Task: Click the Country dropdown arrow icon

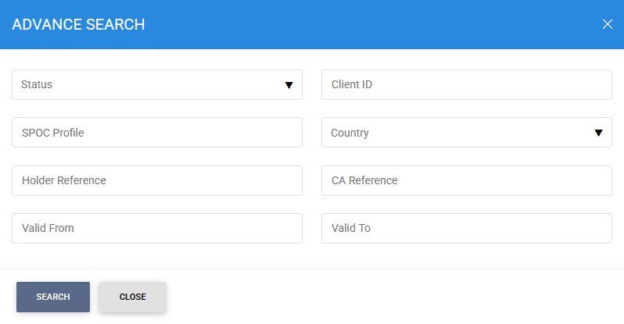Action: [x=598, y=133]
